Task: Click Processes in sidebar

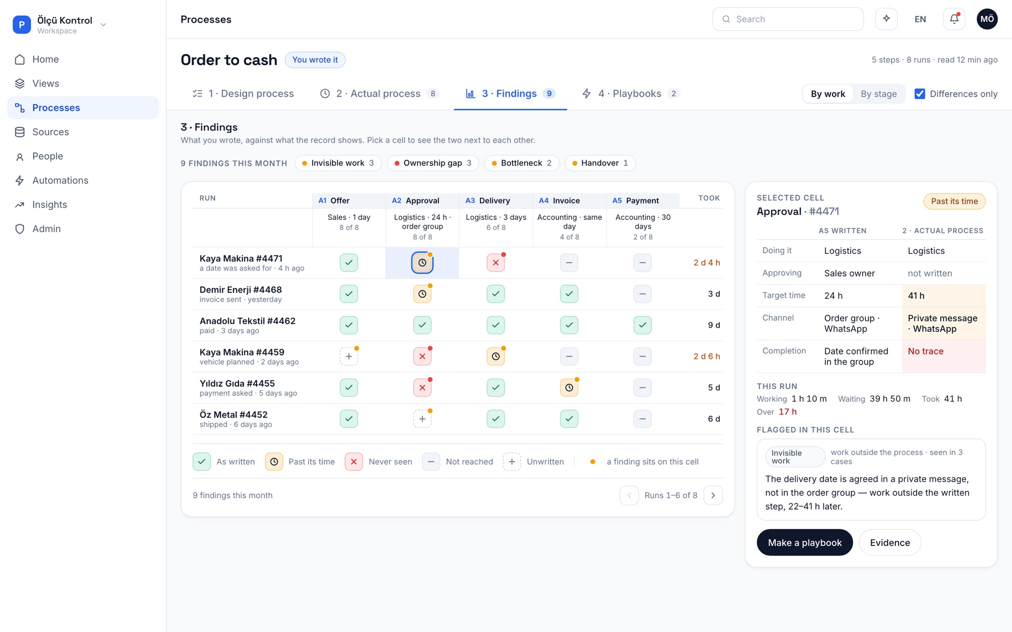Action: pyautogui.click(x=83, y=108)
